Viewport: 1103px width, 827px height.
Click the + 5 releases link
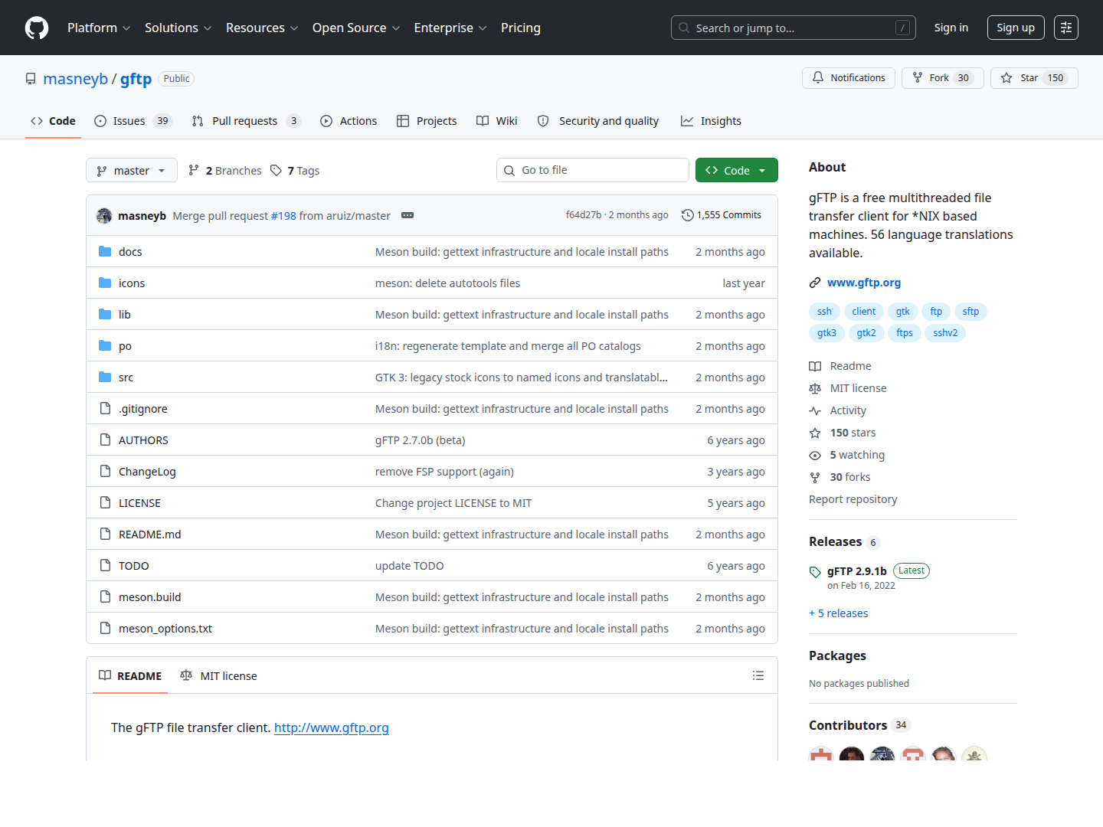(839, 613)
